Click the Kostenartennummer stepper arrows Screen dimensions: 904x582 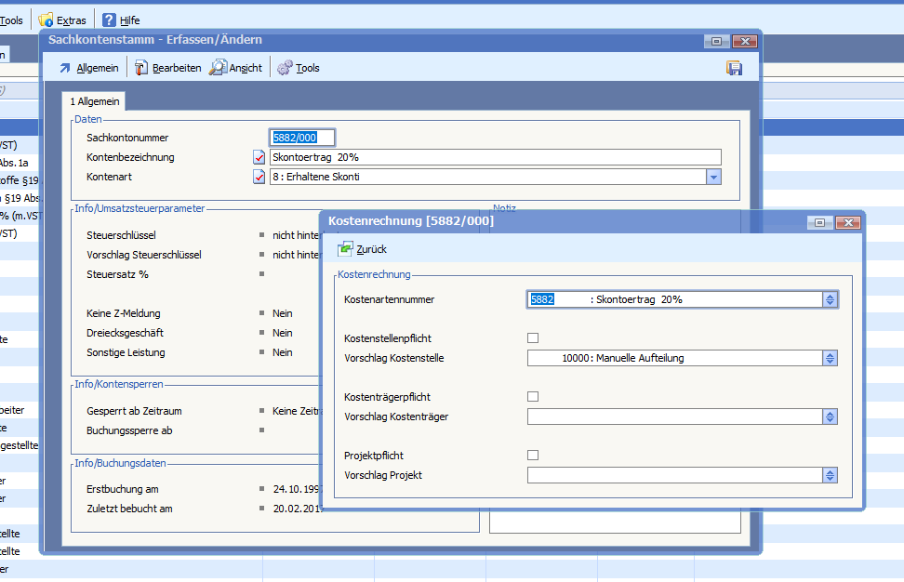pyautogui.click(x=831, y=299)
